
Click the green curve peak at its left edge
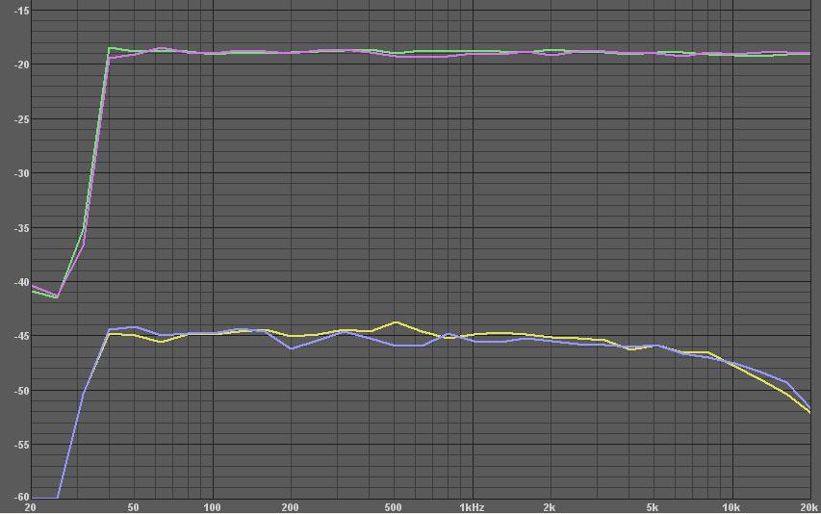point(110,48)
